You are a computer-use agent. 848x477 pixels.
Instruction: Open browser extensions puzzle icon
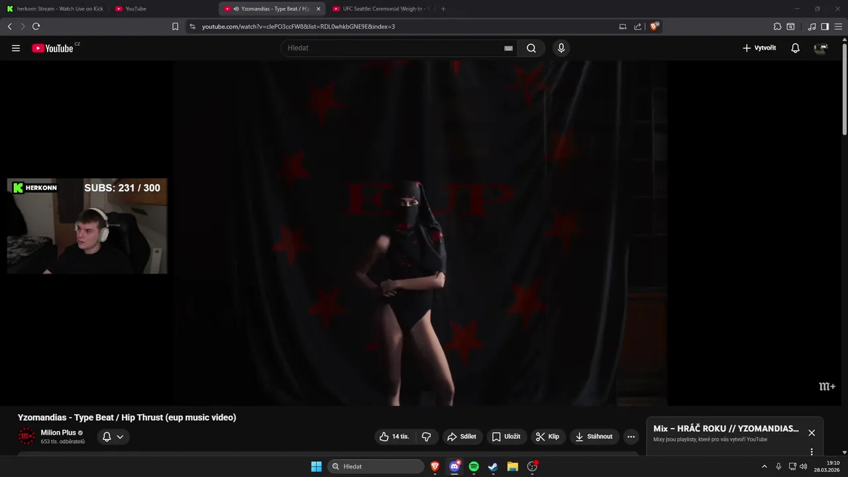pyautogui.click(x=777, y=26)
